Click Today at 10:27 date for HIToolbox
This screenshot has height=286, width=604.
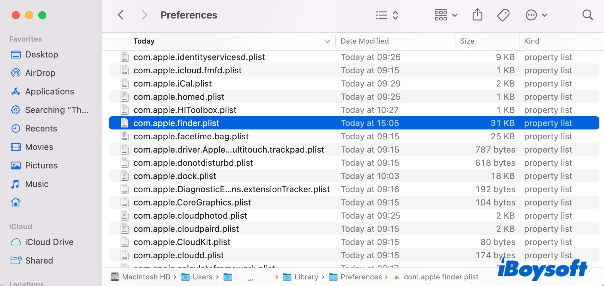370,110
